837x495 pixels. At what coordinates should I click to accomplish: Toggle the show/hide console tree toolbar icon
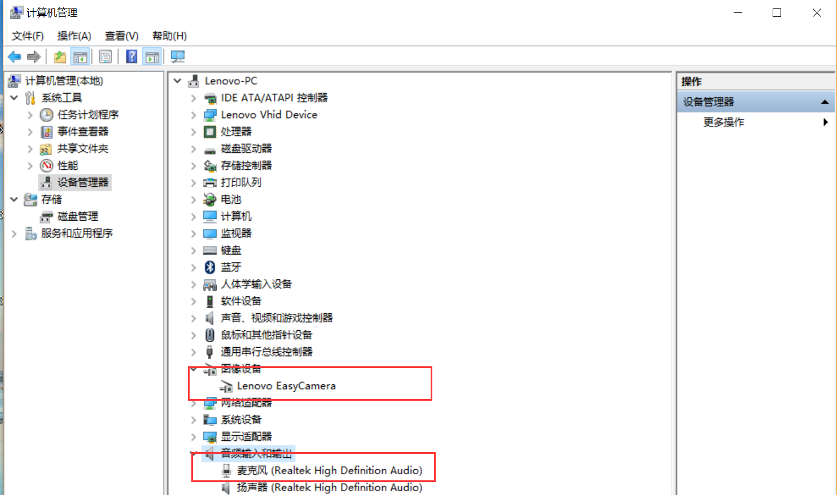pyautogui.click(x=80, y=56)
